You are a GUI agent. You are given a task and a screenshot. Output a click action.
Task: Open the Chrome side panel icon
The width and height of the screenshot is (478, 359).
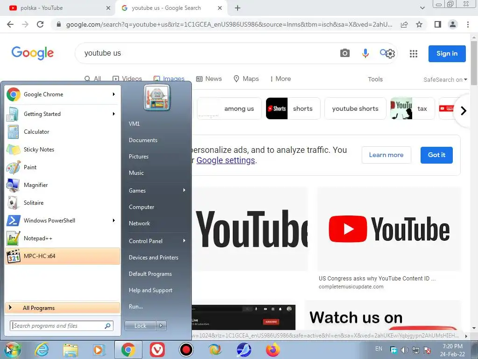438,24
